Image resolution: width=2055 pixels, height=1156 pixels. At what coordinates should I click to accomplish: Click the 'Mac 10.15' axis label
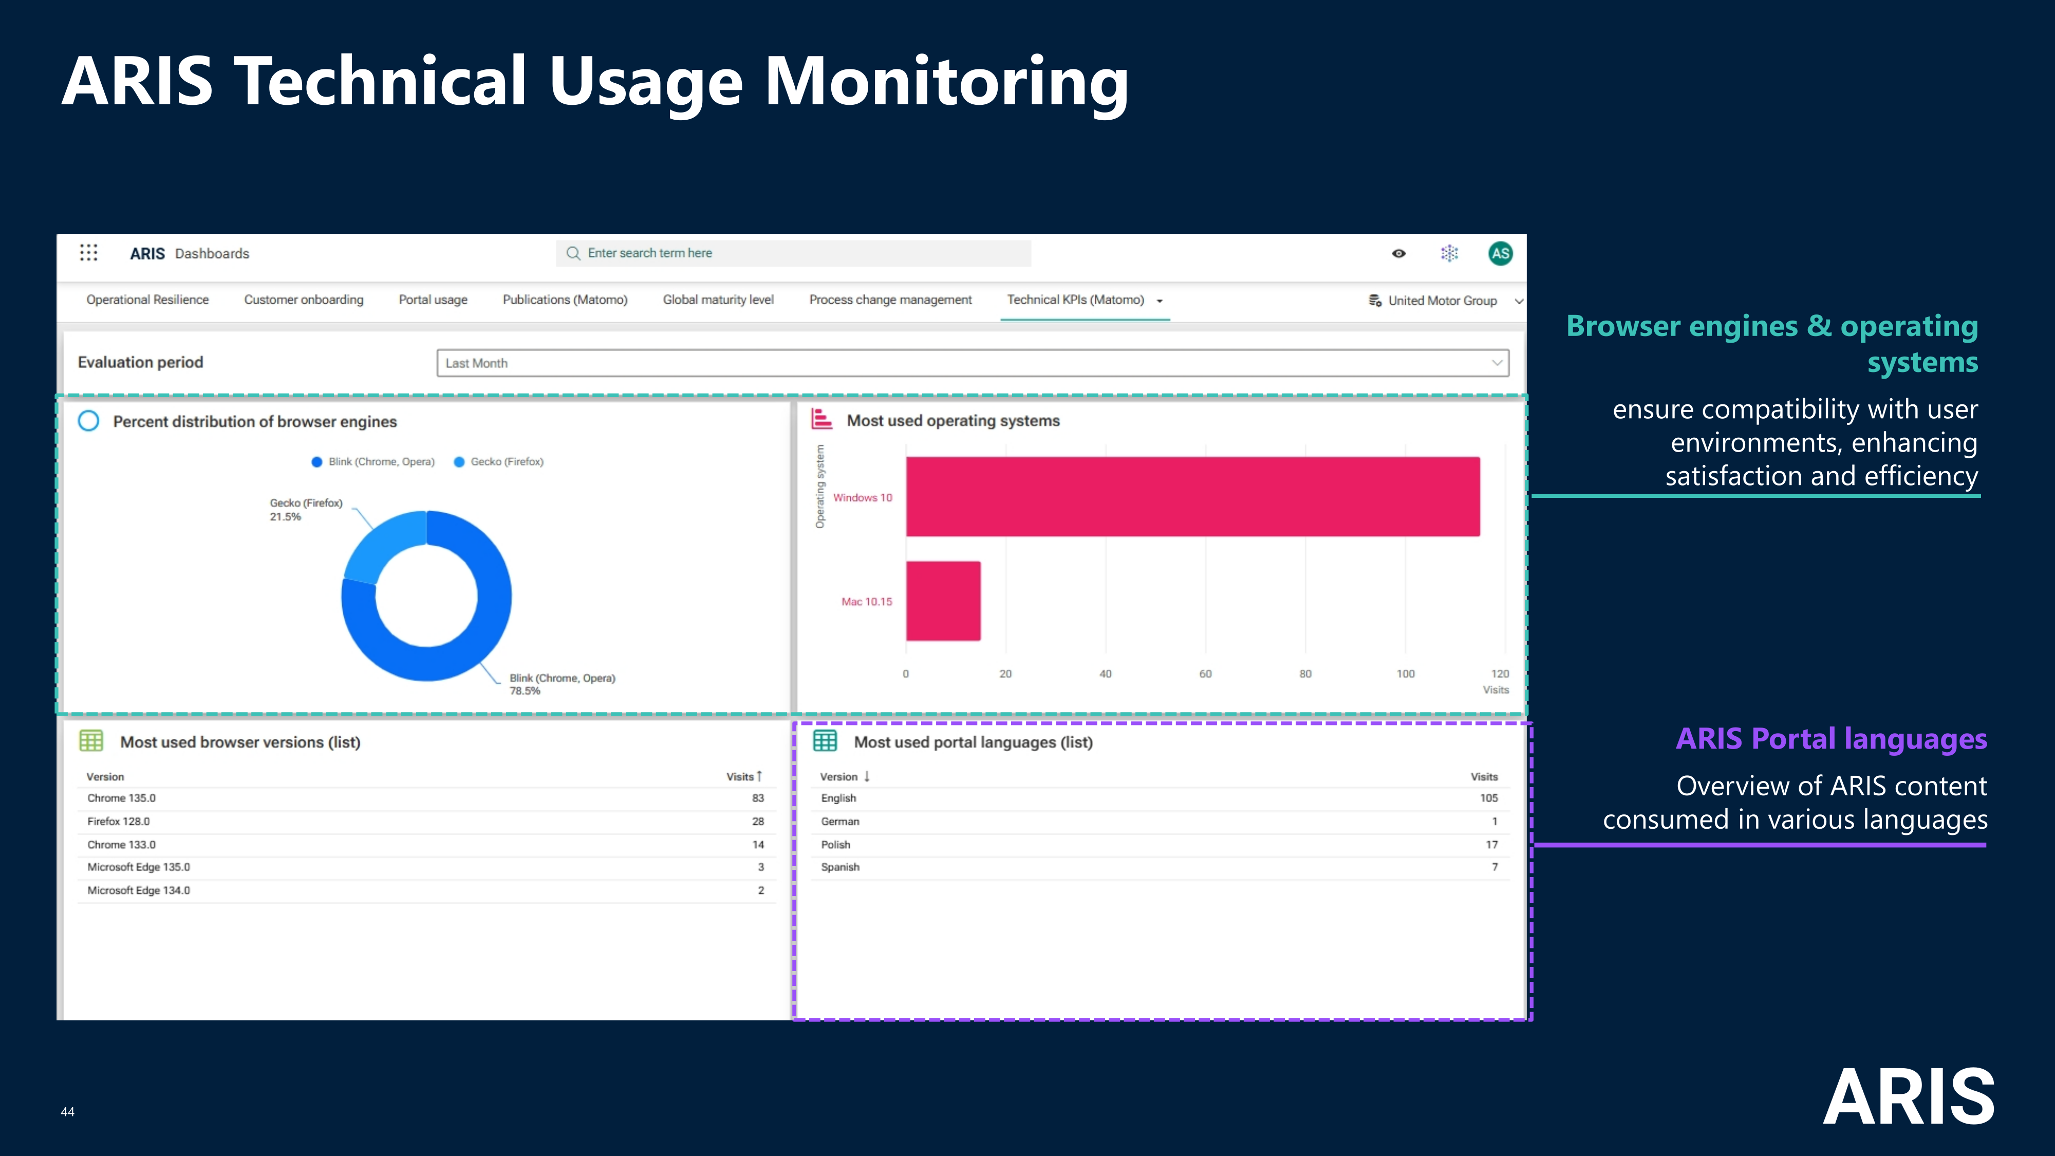click(866, 602)
